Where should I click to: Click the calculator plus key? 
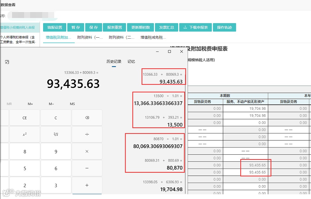87,185
